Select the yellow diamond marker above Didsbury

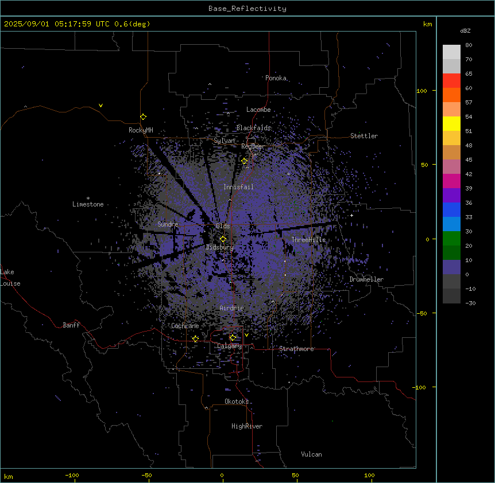[223, 239]
